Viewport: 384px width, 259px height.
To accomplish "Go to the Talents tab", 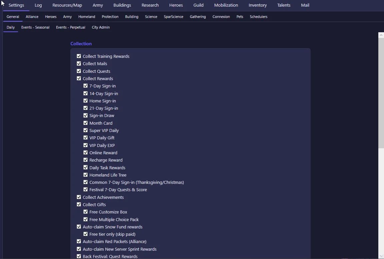I will pos(284,5).
